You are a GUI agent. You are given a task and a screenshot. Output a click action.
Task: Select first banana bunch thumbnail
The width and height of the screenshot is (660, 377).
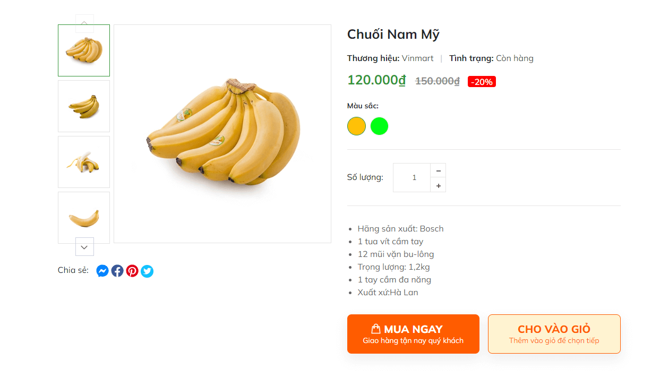coord(84,50)
